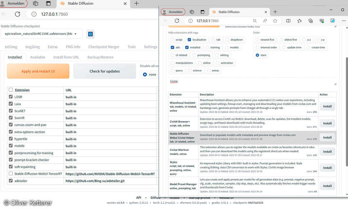Open the Train tab
Screen dimensions: 348x209
coord(131,47)
